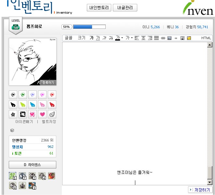Choose the gray star icon

click(x=13, y=114)
